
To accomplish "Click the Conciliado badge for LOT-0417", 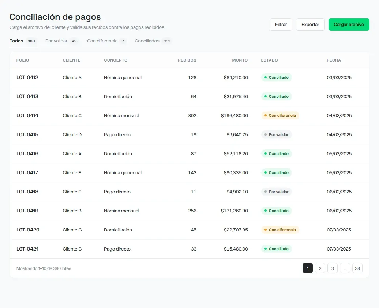I will pos(276,173).
